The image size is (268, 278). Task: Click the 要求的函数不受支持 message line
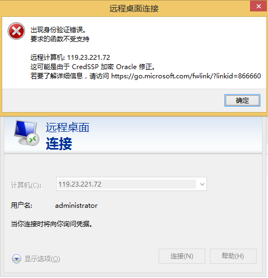pyautogui.click(x=60, y=39)
